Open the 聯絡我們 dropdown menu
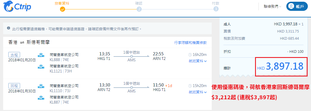 pos(273,7)
